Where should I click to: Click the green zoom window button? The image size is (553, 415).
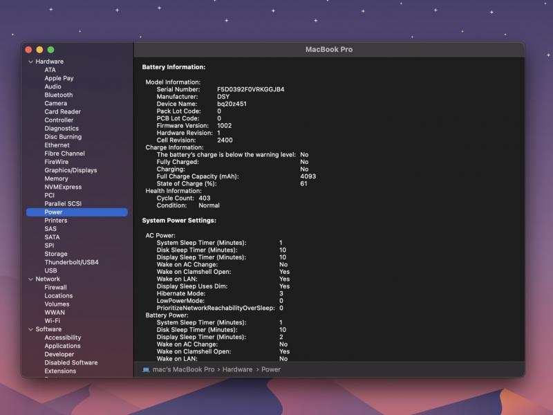[x=50, y=50]
